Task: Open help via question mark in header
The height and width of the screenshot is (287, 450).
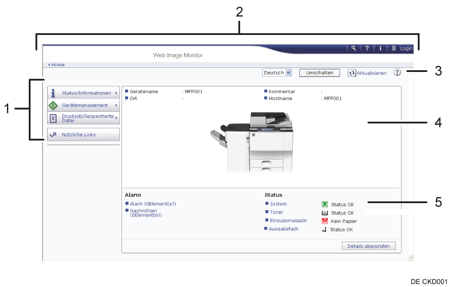Action: click(x=367, y=48)
